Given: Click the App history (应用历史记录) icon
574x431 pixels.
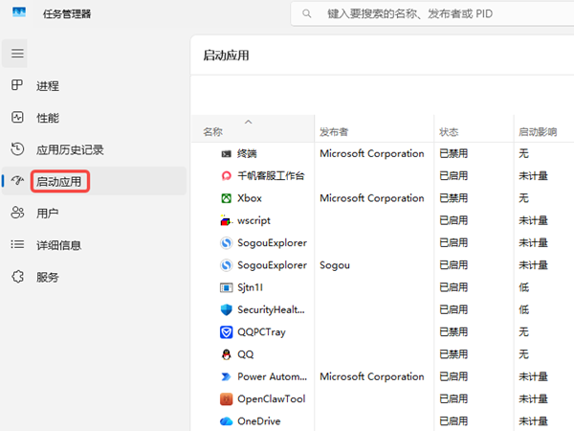Looking at the screenshot, I should 17,149.
